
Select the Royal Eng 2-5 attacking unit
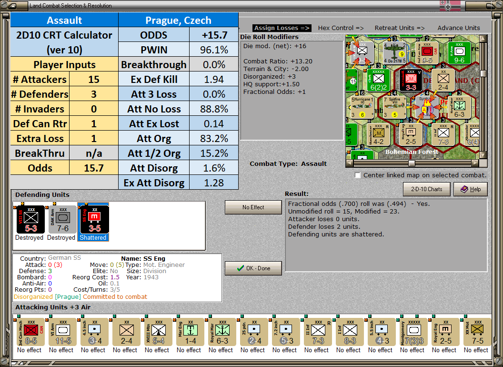coord(445,332)
